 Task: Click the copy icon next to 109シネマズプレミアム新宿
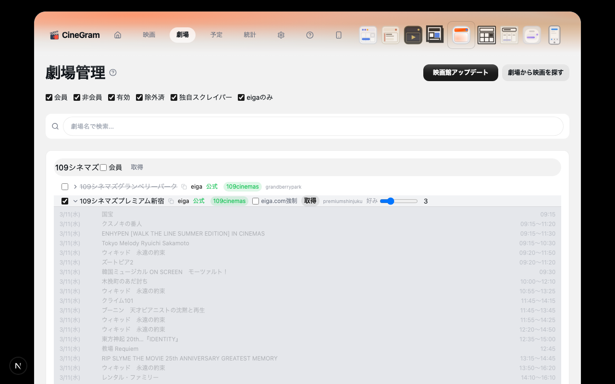[x=171, y=201]
